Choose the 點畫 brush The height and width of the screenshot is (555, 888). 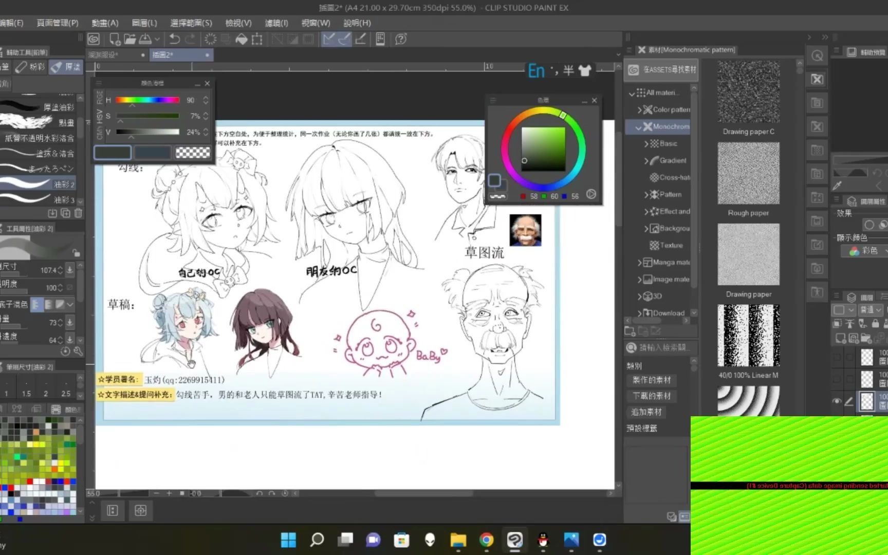click(38, 122)
